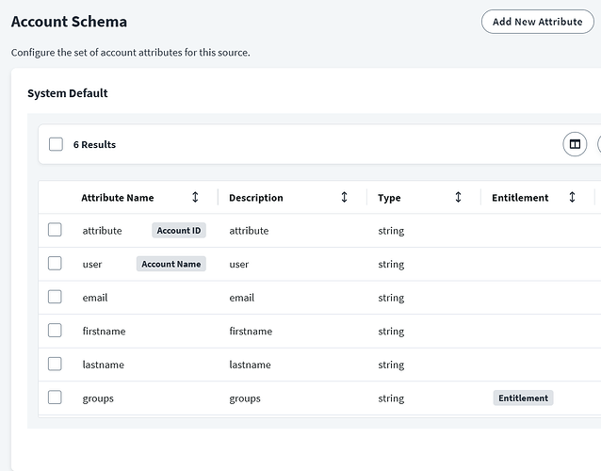The width and height of the screenshot is (601, 471).
Task: Click the column layout chooser icon
Action: 575,144
